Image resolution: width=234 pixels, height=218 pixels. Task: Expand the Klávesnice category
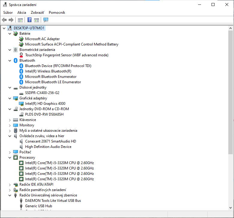click(10, 120)
